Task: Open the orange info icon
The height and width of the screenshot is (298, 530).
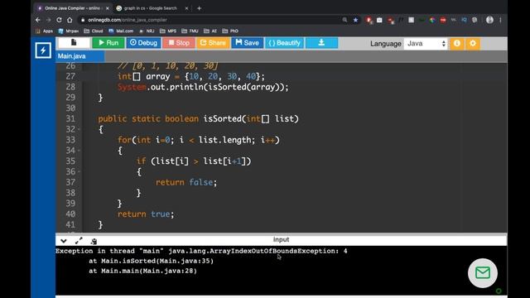Action: 457,43
